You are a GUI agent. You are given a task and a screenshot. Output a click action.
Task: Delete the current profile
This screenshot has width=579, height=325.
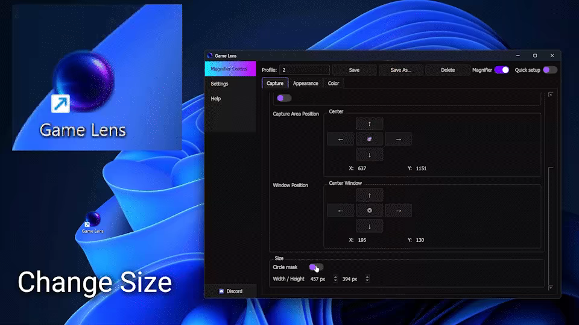coord(448,70)
